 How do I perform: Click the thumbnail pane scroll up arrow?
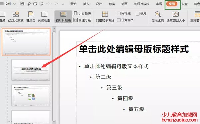(54, 29)
